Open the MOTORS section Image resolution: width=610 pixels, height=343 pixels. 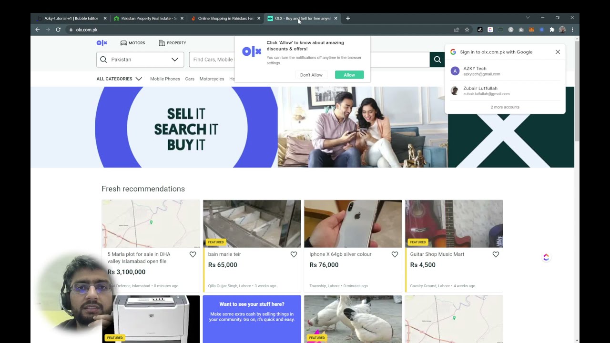point(132,43)
